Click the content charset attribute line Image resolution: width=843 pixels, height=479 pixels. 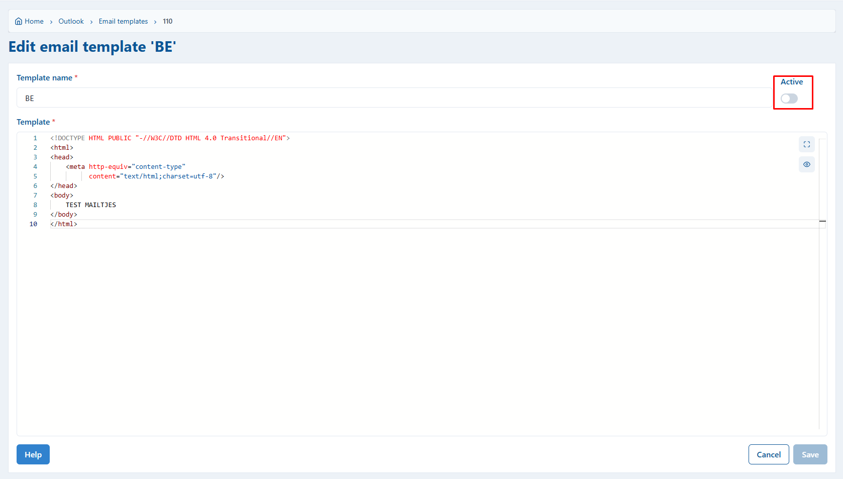pos(156,176)
